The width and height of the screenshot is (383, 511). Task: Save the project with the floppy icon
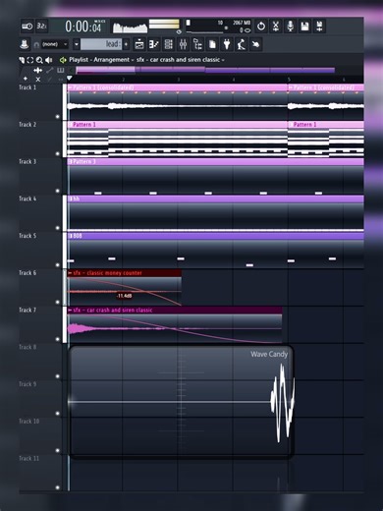click(304, 27)
